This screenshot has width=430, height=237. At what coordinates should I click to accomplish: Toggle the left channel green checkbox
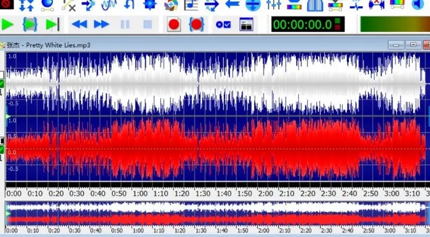2,84
